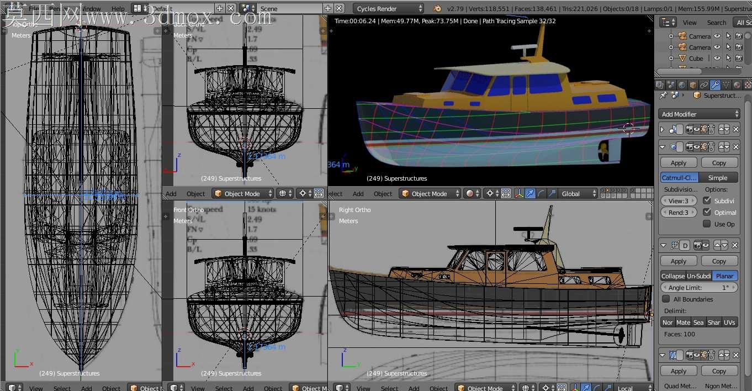This screenshot has width=752, height=391.
Task: Check the All Boundaries checkbox
Action: point(666,299)
